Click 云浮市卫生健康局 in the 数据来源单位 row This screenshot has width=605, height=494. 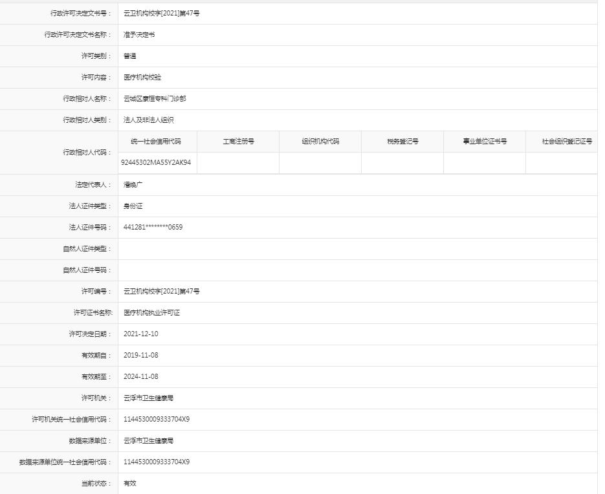pyautogui.click(x=149, y=441)
